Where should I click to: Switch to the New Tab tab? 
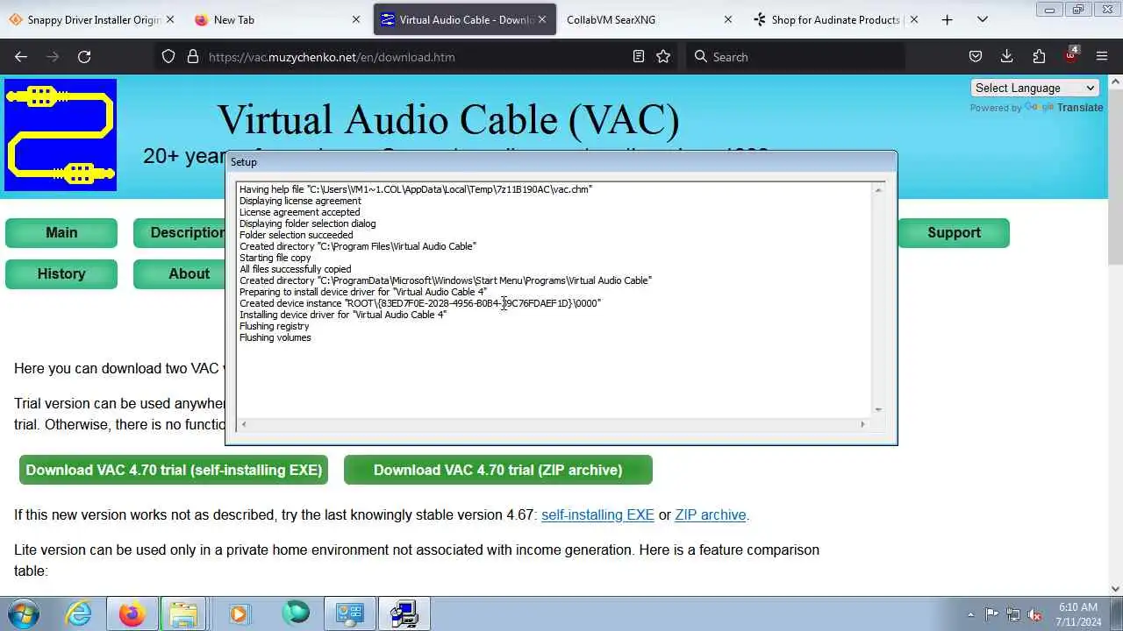[263, 19]
